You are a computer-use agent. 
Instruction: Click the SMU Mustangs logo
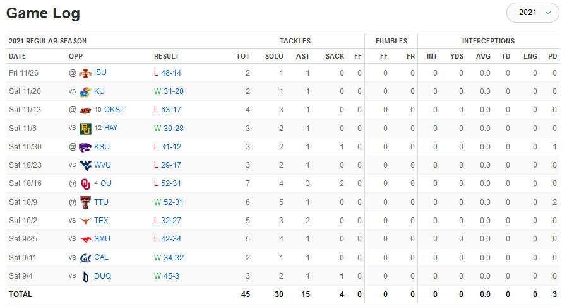point(85,239)
